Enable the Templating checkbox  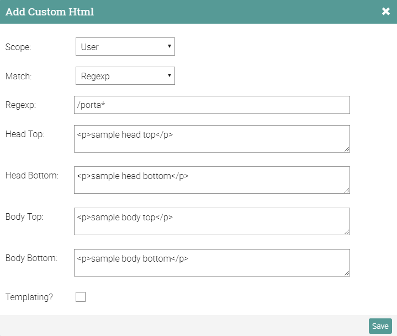click(x=81, y=297)
